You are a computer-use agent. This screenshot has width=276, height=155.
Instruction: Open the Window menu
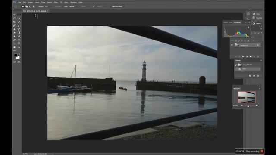73,2
